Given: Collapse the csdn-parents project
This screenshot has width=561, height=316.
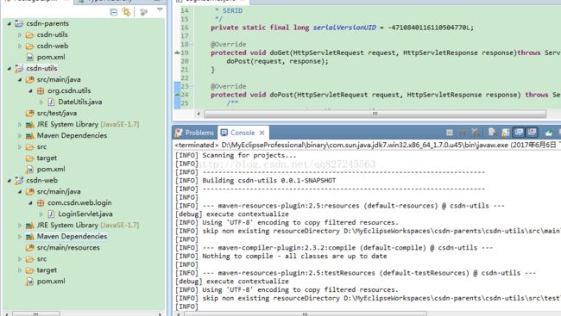Looking at the screenshot, I should (x=9, y=23).
